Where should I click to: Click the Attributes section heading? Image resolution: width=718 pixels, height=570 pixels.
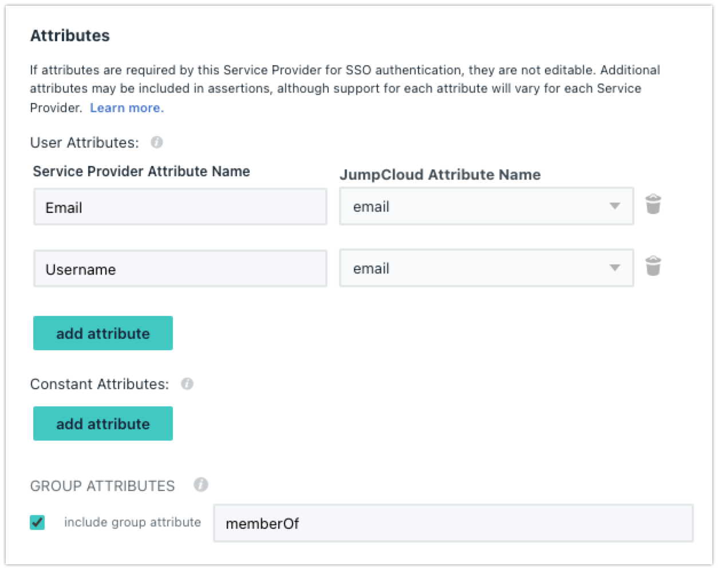click(x=70, y=35)
